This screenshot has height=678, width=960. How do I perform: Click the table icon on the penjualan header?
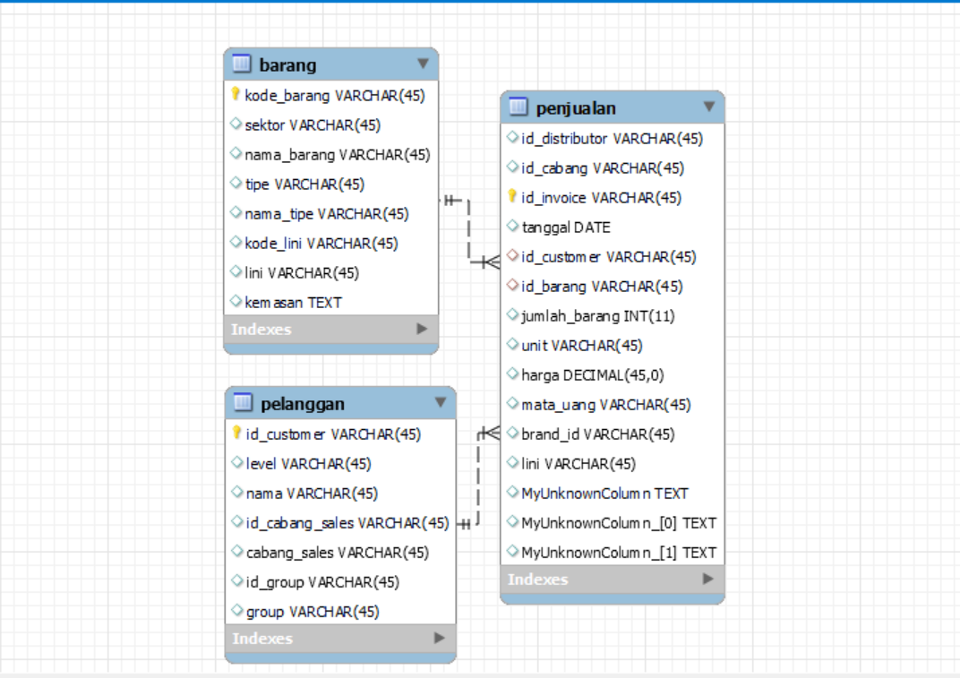(x=516, y=107)
